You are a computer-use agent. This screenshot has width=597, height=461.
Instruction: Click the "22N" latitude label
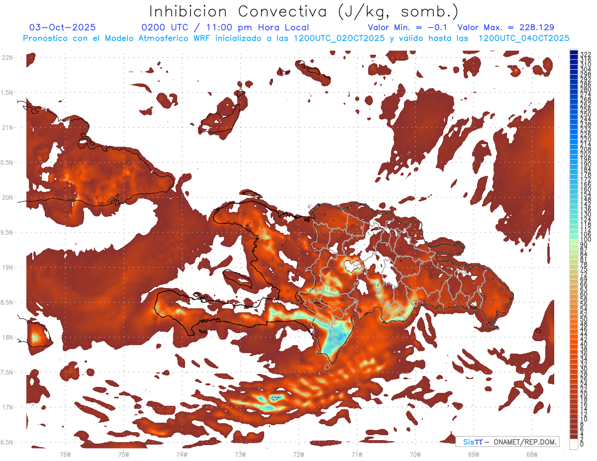(x=7, y=58)
